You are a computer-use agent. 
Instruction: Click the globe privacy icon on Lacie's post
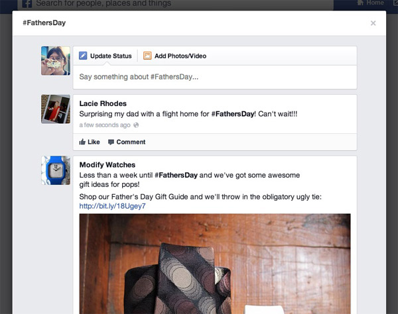[136, 125]
